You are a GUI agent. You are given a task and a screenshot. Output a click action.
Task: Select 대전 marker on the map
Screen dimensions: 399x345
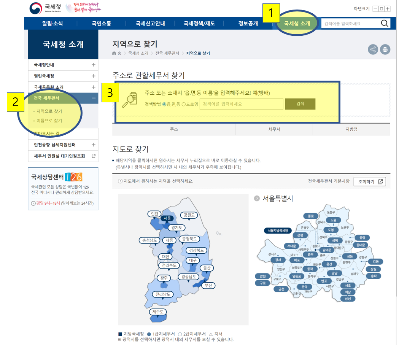(165, 256)
